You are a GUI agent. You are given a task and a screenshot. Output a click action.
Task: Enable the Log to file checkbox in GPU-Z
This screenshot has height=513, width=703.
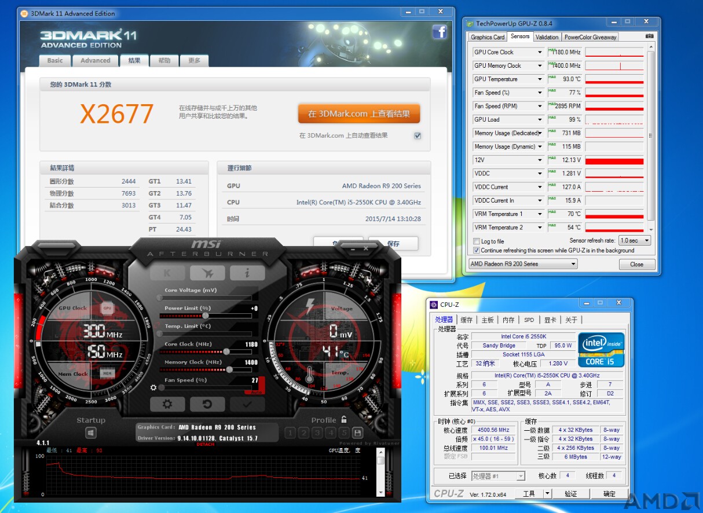coord(477,241)
